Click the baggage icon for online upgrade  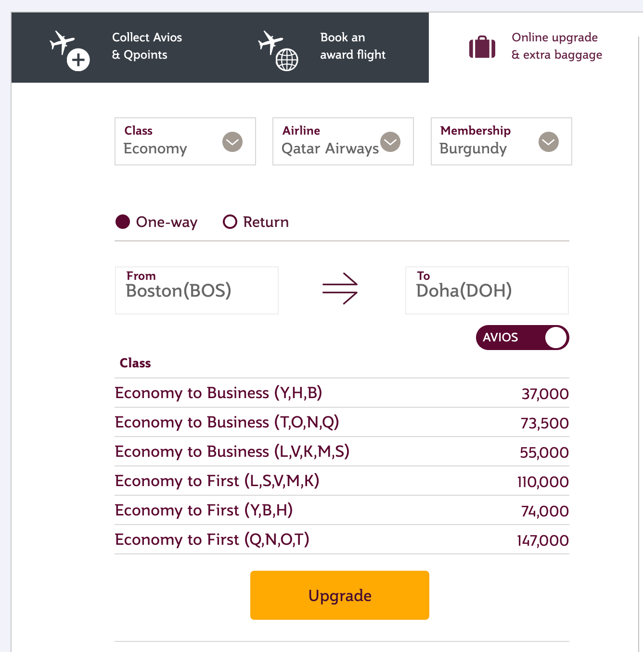482,47
